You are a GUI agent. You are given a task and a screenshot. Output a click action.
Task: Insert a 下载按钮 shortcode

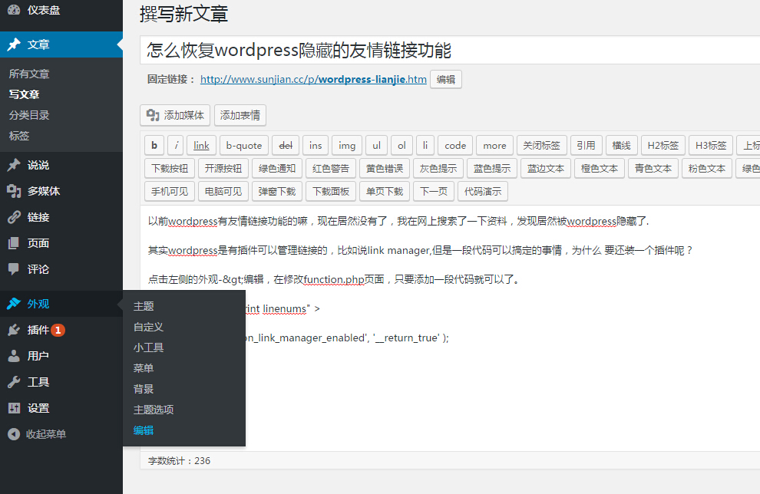click(x=170, y=168)
